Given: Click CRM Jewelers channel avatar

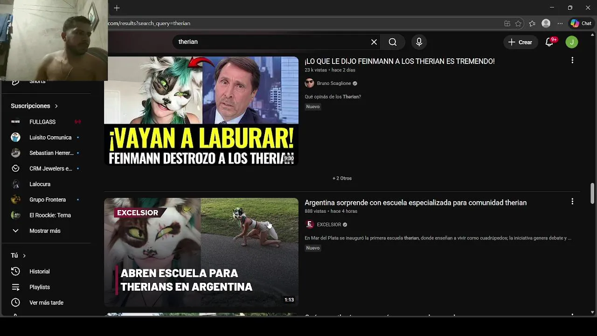Looking at the screenshot, I should click(15, 168).
